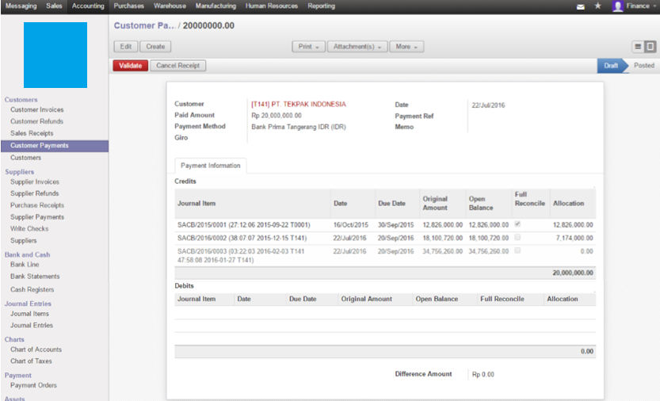Go to Supplier Invoices in sidebar

tap(35, 181)
